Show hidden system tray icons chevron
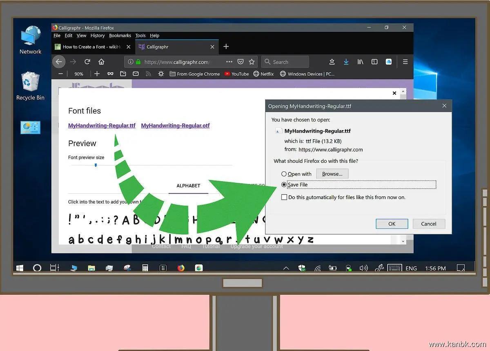Screen dimensions: 490x351 point(286,268)
